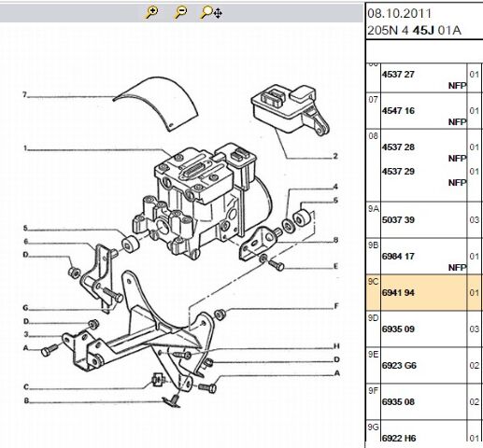Select part number 6935 08

pyautogui.click(x=398, y=402)
